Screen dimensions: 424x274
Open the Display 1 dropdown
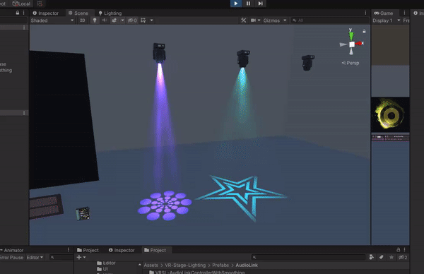pyautogui.click(x=386, y=20)
